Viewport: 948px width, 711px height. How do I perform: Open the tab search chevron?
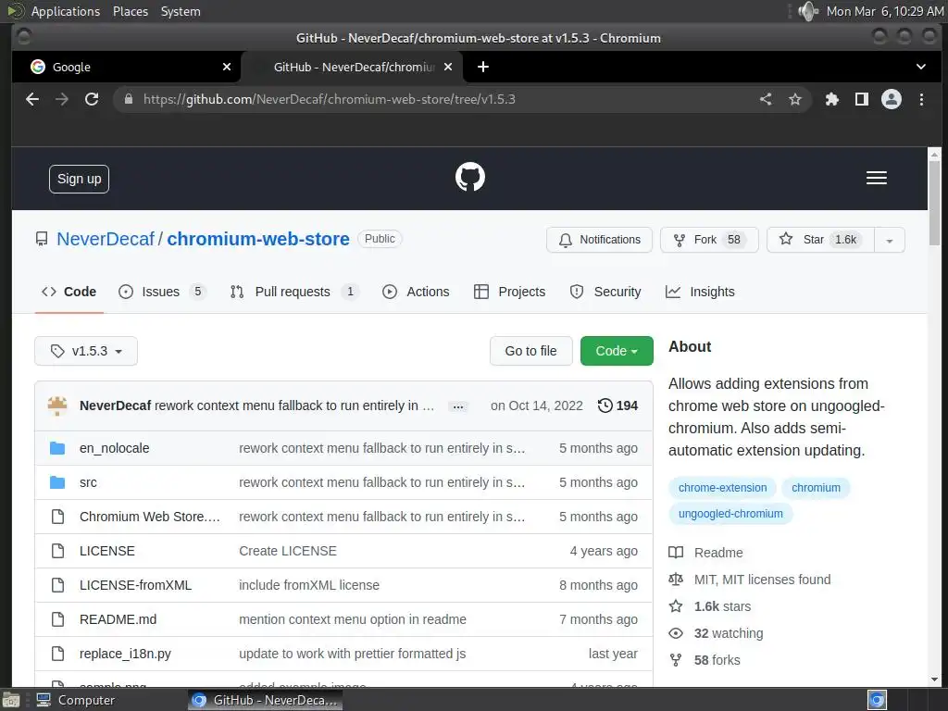(920, 67)
